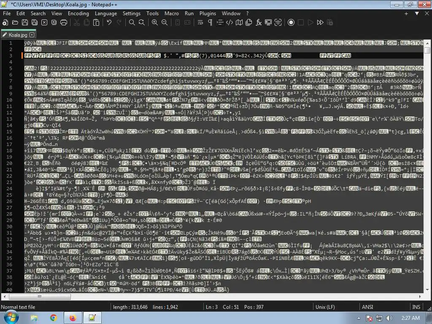Open the File menu
This screenshot has height=324, width=432.
(7, 13)
